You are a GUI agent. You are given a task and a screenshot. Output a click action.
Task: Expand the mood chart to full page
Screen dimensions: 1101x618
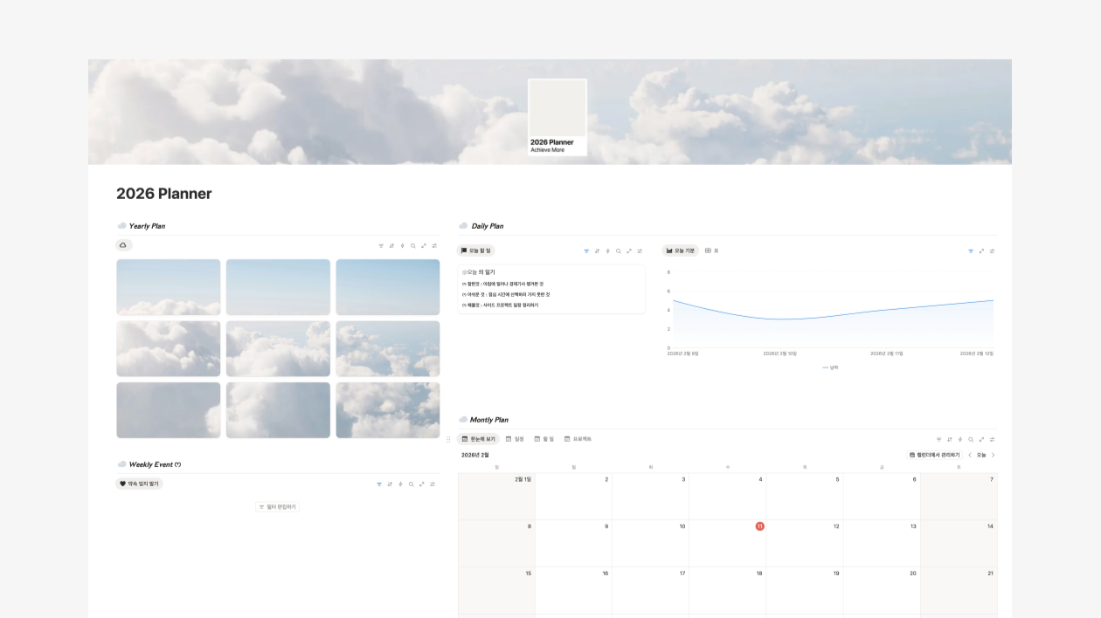pyautogui.click(x=981, y=251)
